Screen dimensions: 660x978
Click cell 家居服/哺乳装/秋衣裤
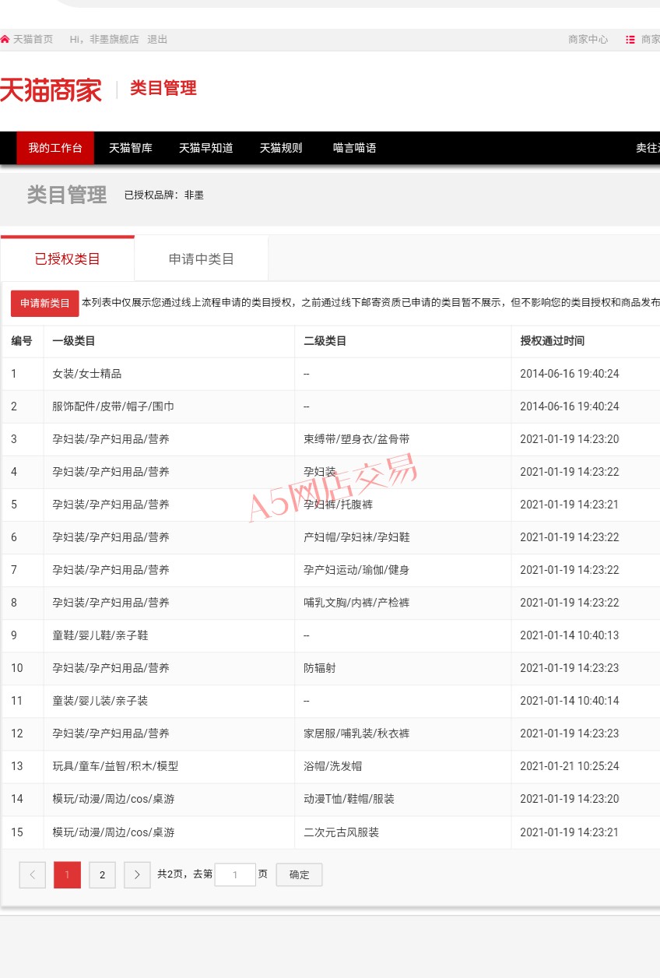coord(356,733)
